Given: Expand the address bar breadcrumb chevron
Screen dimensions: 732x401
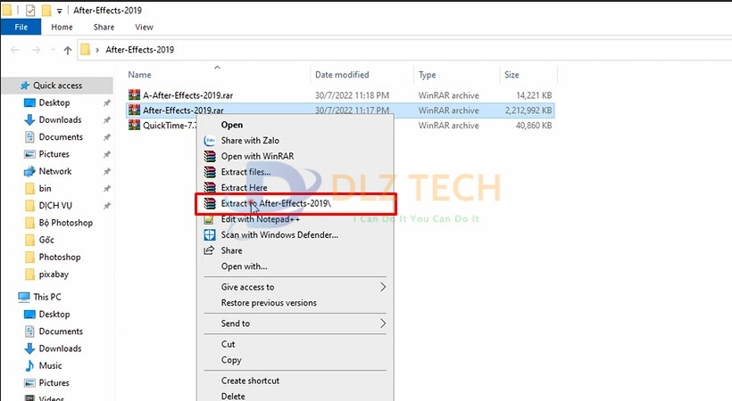Looking at the screenshot, I should [x=97, y=50].
